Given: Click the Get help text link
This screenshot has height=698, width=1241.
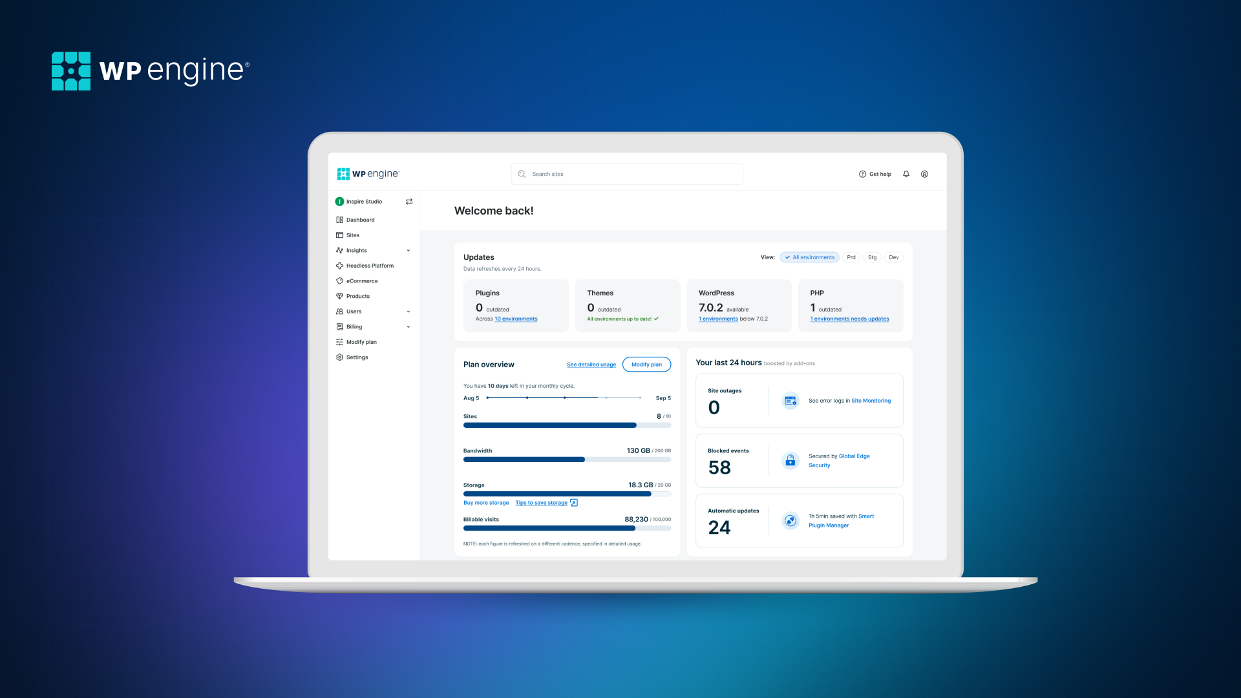Looking at the screenshot, I should (x=880, y=174).
